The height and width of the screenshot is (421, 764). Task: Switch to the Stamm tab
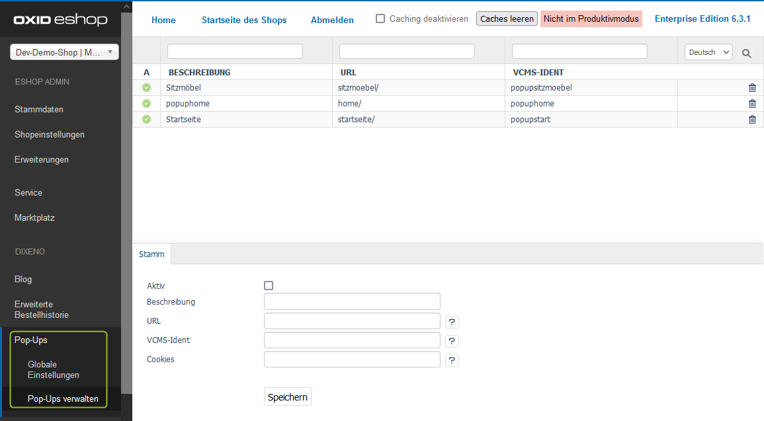pos(151,254)
